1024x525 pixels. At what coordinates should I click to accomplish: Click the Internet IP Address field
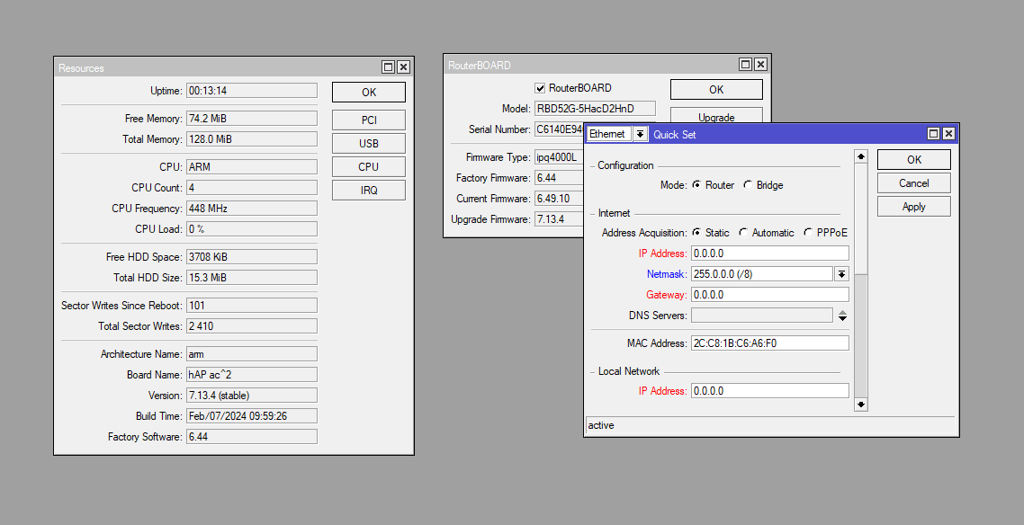point(770,253)
